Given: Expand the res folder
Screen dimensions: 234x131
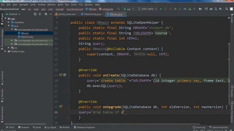Looking at the screenshot, I should coord(9,48).
